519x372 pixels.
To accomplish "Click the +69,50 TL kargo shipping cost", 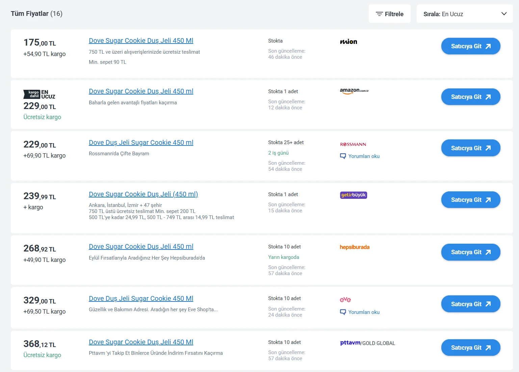I will (44, 312).
